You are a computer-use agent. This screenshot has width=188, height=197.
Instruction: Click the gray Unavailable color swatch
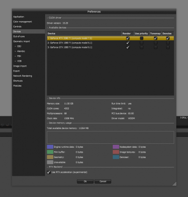pos(50,162)
